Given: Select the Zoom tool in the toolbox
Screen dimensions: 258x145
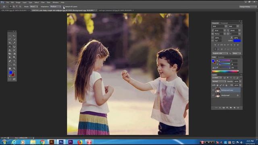Looking at the screenshot, I should pos(15,68).
